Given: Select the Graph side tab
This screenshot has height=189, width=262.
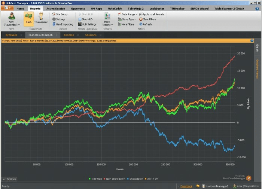Looking at the screenshot, I should [258, 48].
